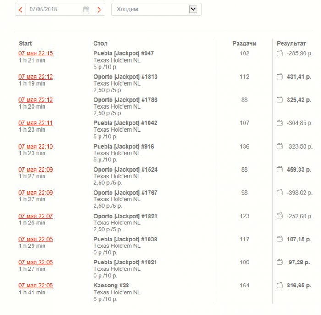Select table name Puebla [Jackpot] #1021
Image resolution: width=321 pixels, height=315 pixels.
point(125,262)
